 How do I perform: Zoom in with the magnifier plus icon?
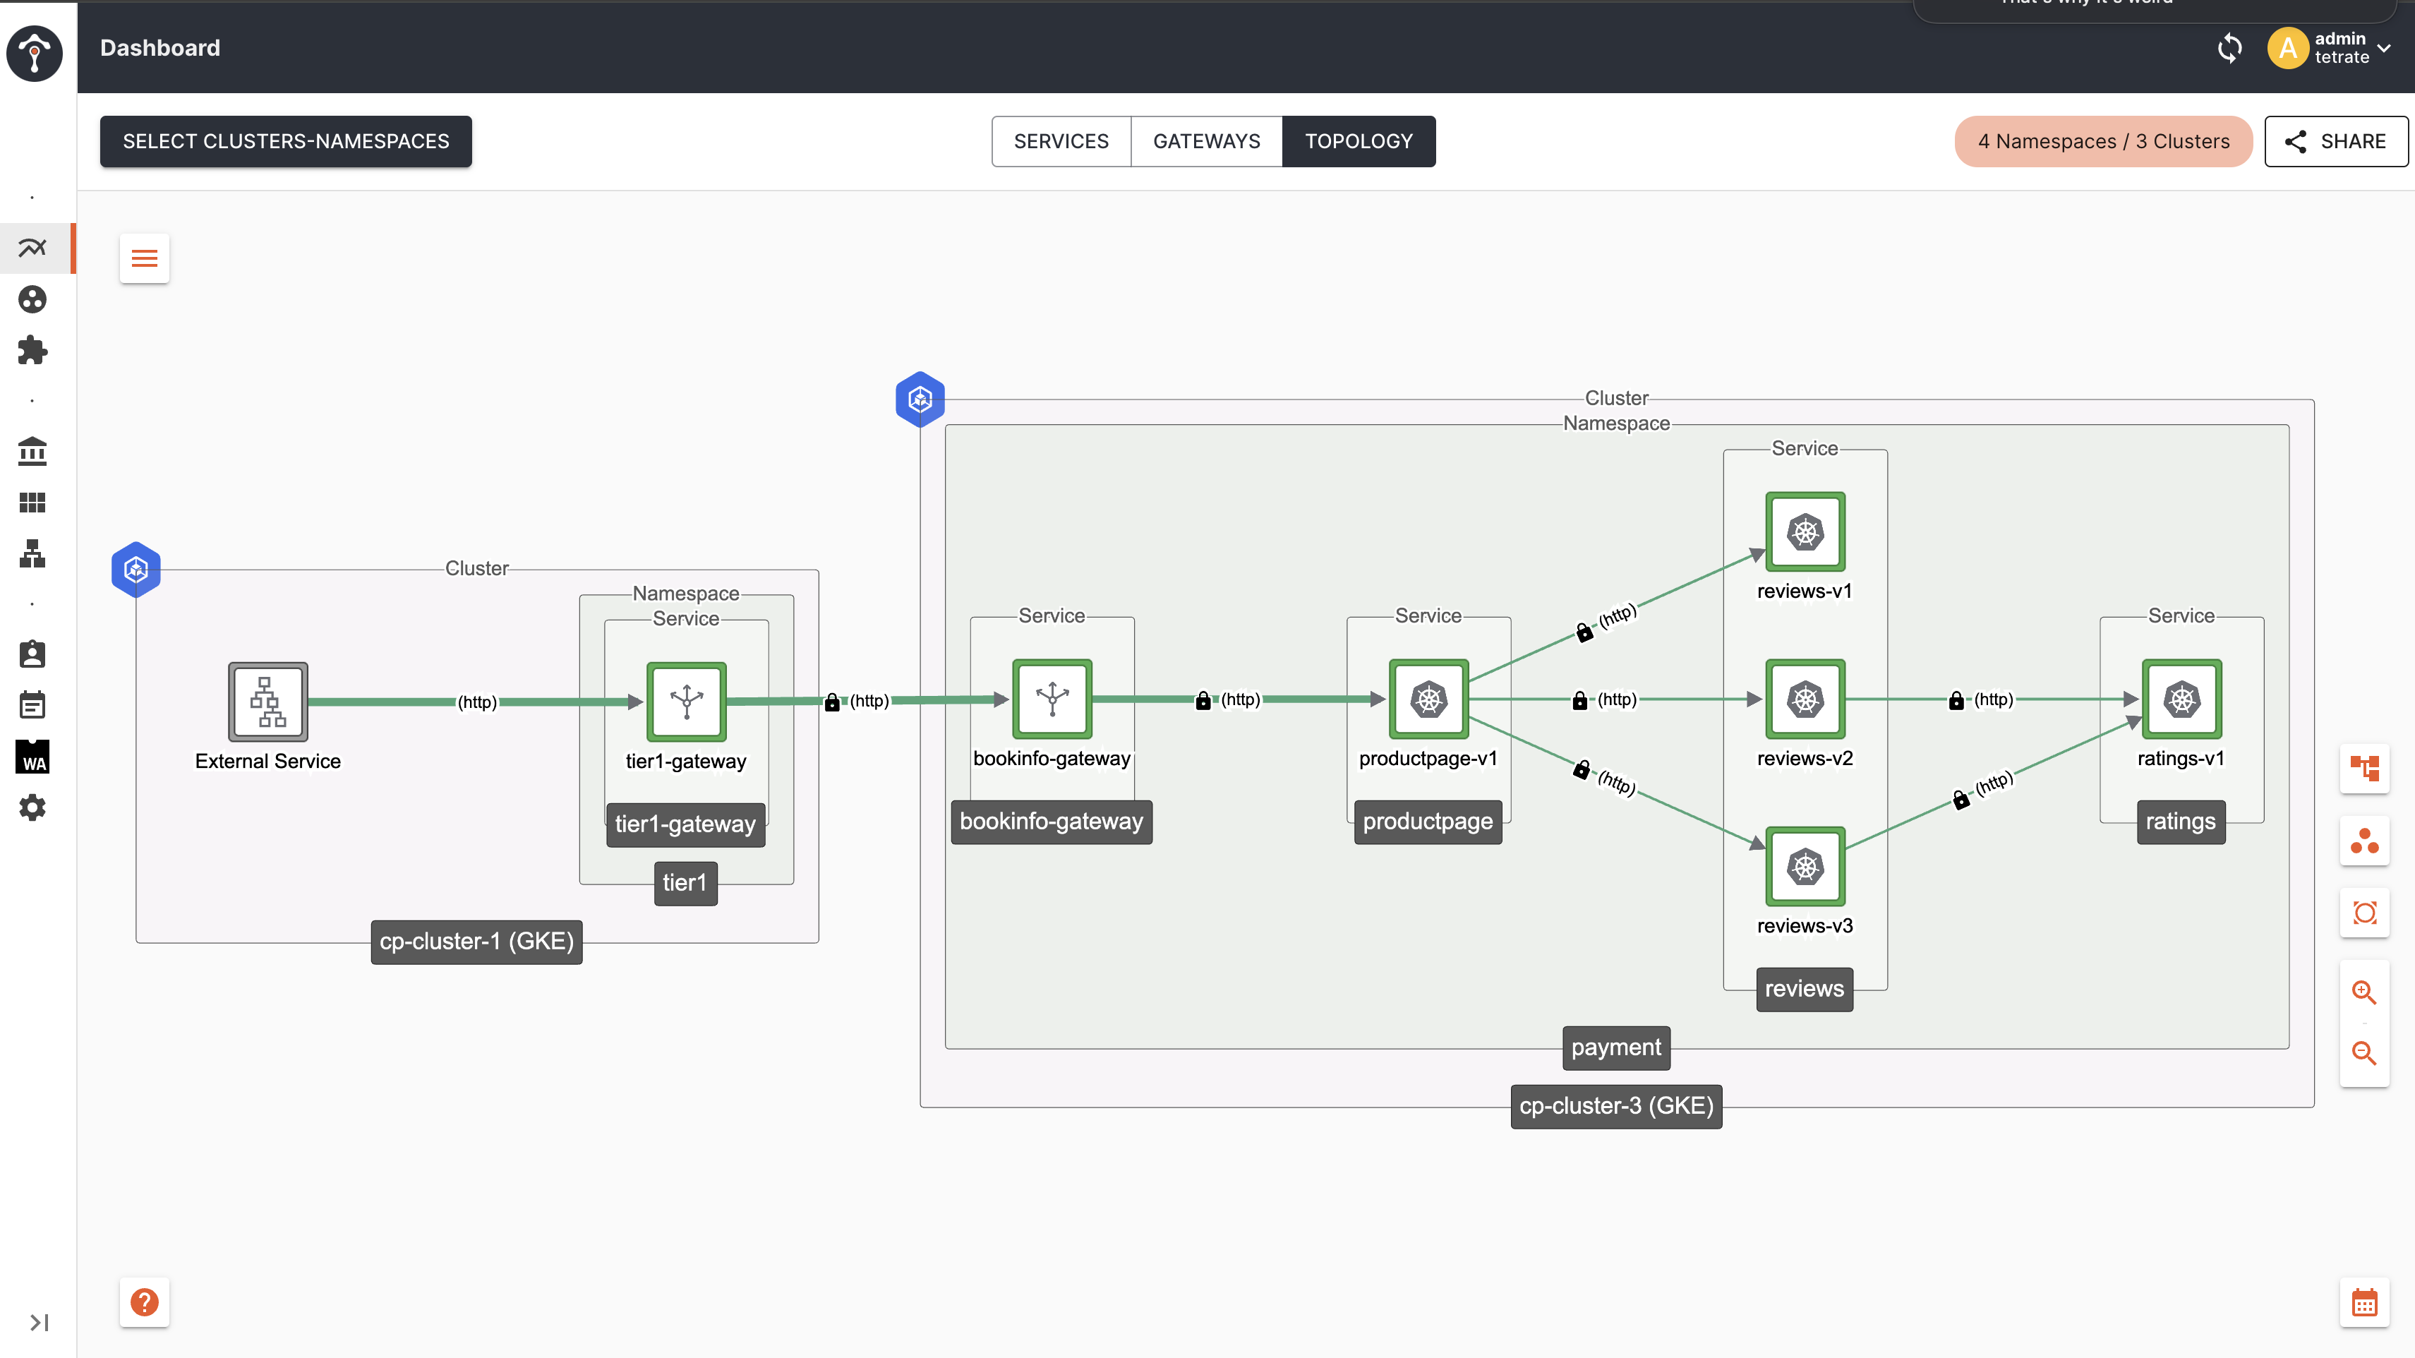(2364, 992)
